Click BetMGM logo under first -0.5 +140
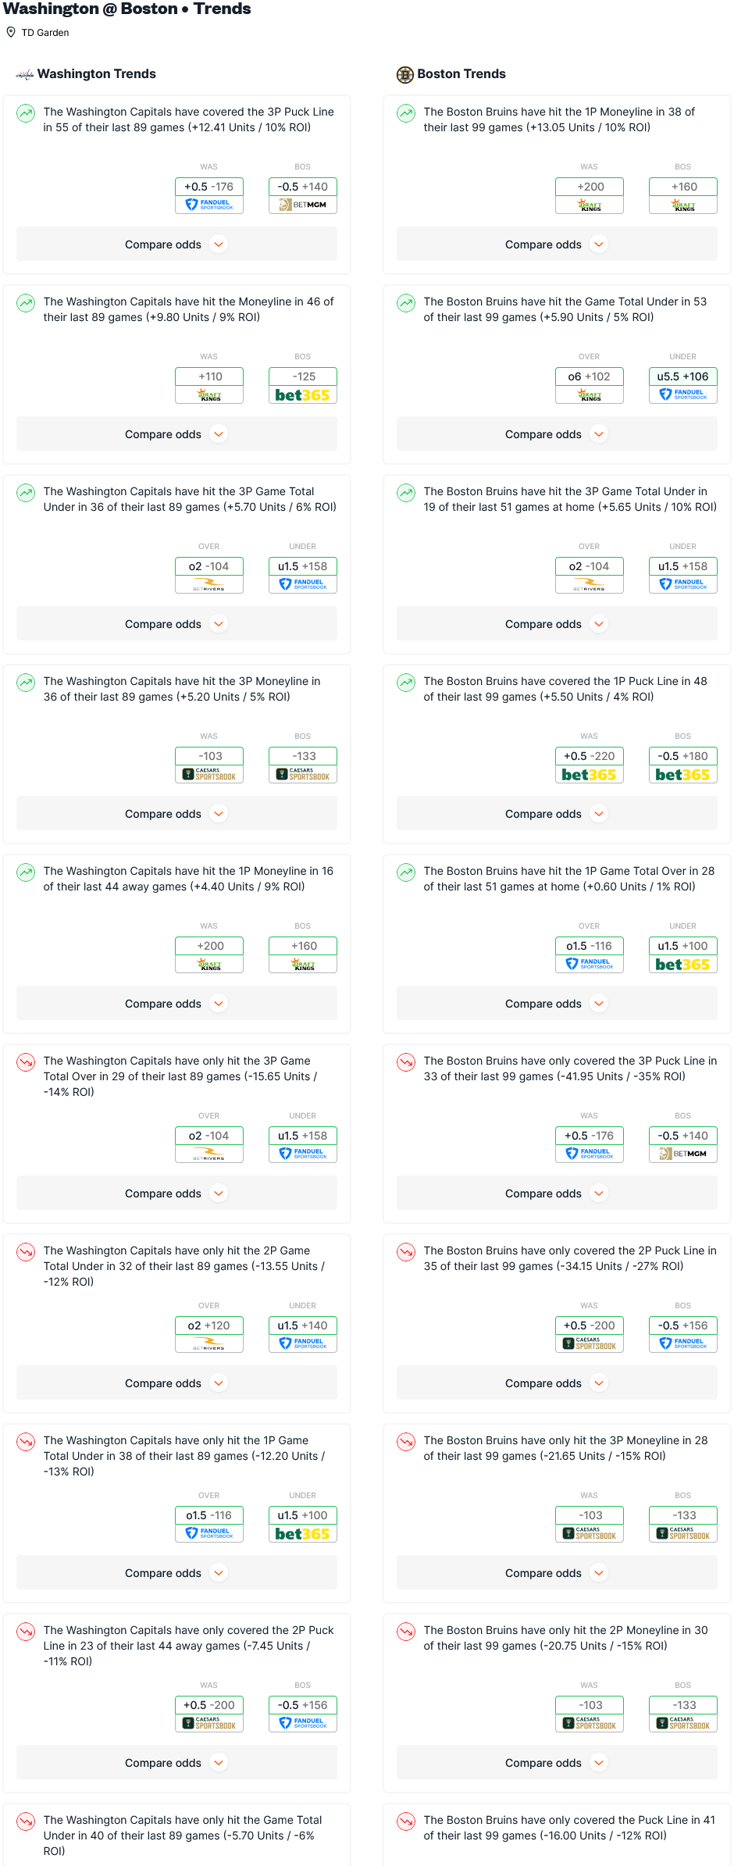Viewport: 734px width, 1866px height. coord(302,205)
